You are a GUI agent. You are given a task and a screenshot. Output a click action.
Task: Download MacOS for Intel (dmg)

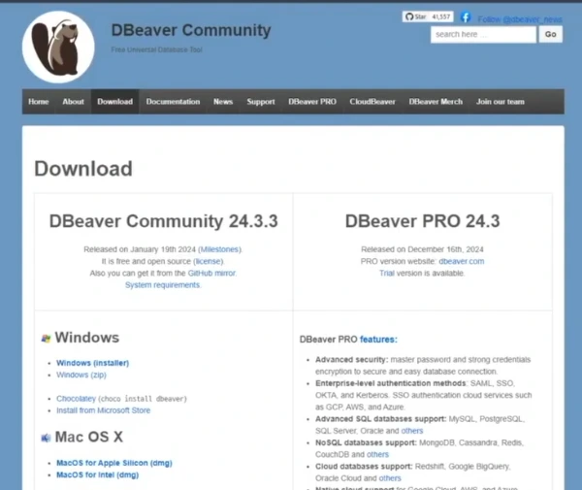tap(97, 474)
